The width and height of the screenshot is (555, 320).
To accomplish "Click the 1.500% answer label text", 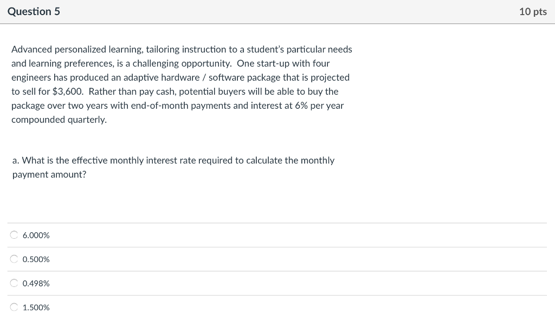I will [36, 307].
